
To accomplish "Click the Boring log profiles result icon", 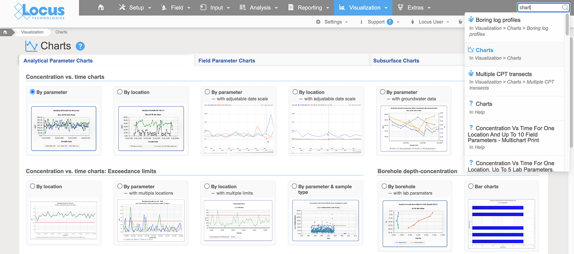I will [471, 20].
